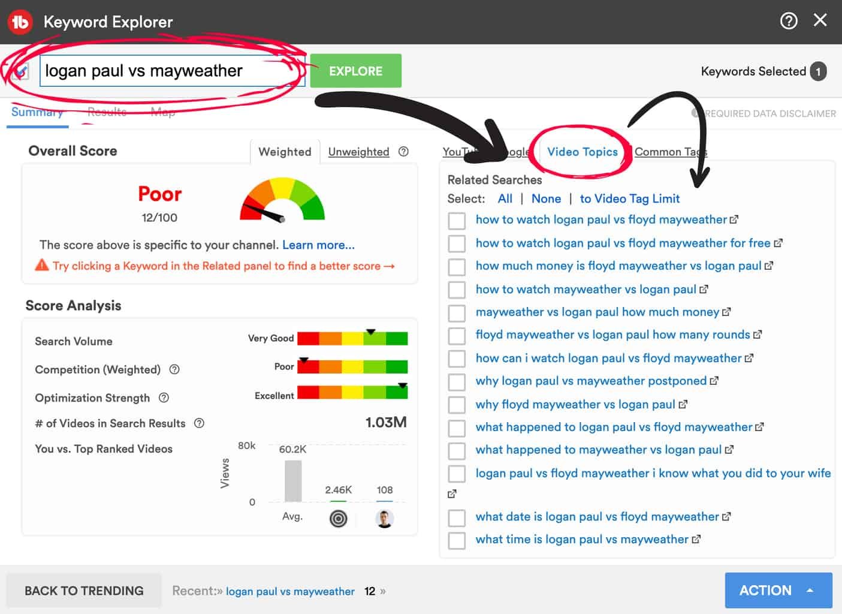842x614 pixels.
Task: Click the green EXPLORE button
Action: point(355,71)
